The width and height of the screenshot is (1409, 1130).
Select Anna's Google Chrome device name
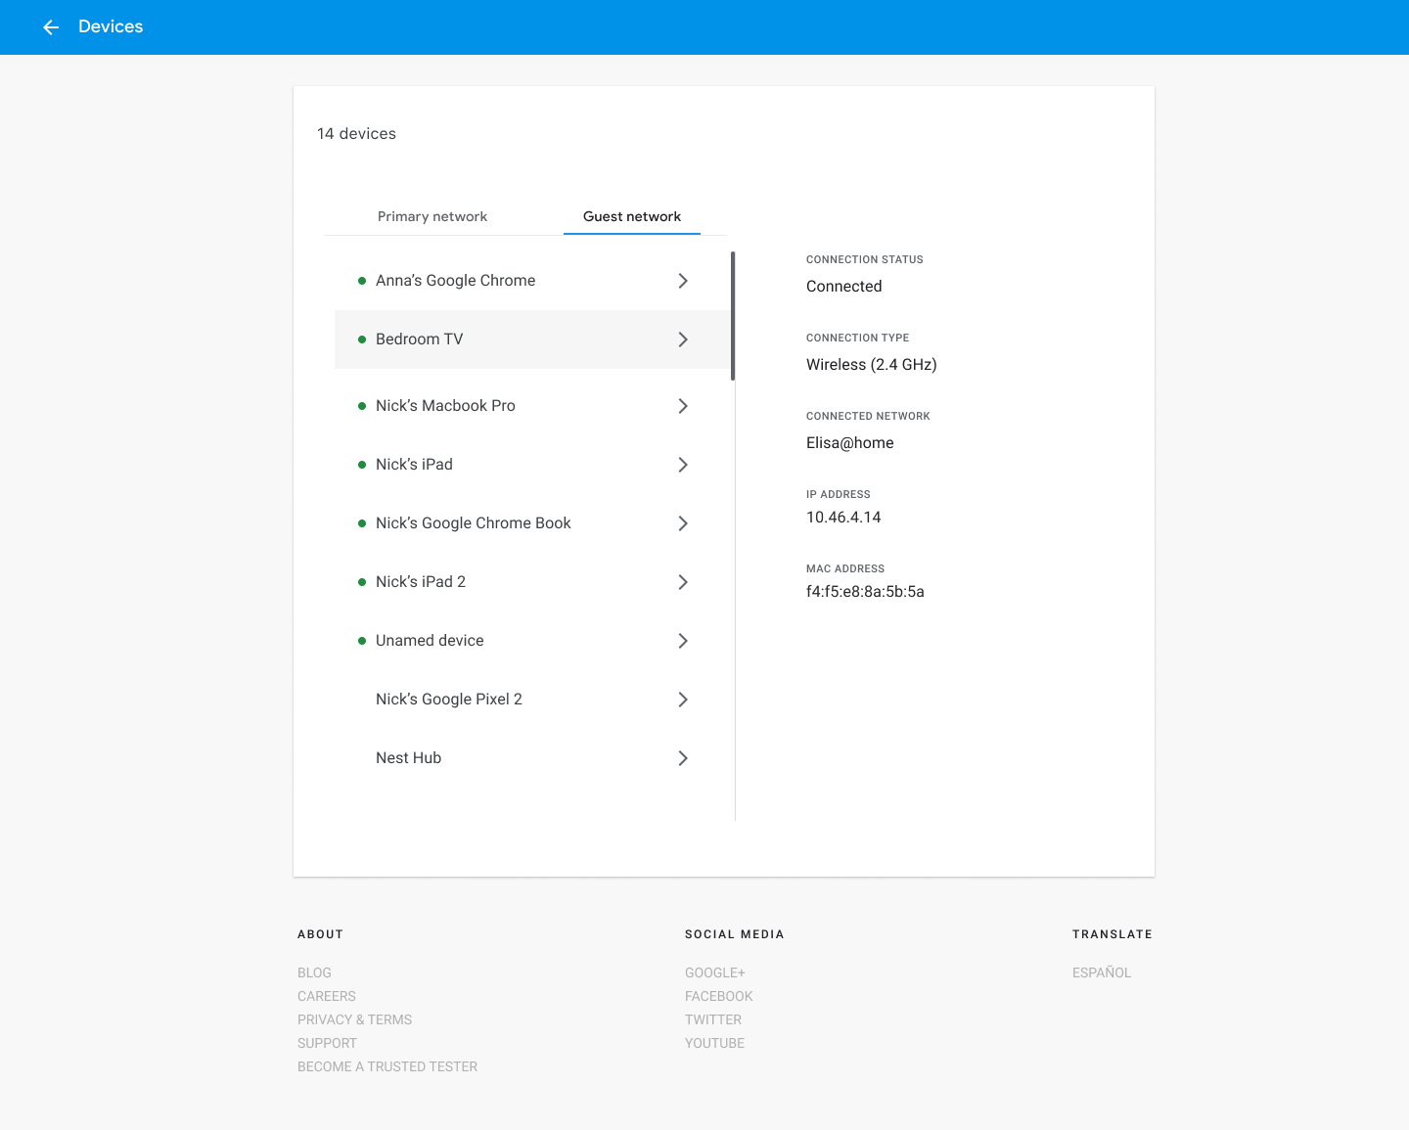(455, 281)
